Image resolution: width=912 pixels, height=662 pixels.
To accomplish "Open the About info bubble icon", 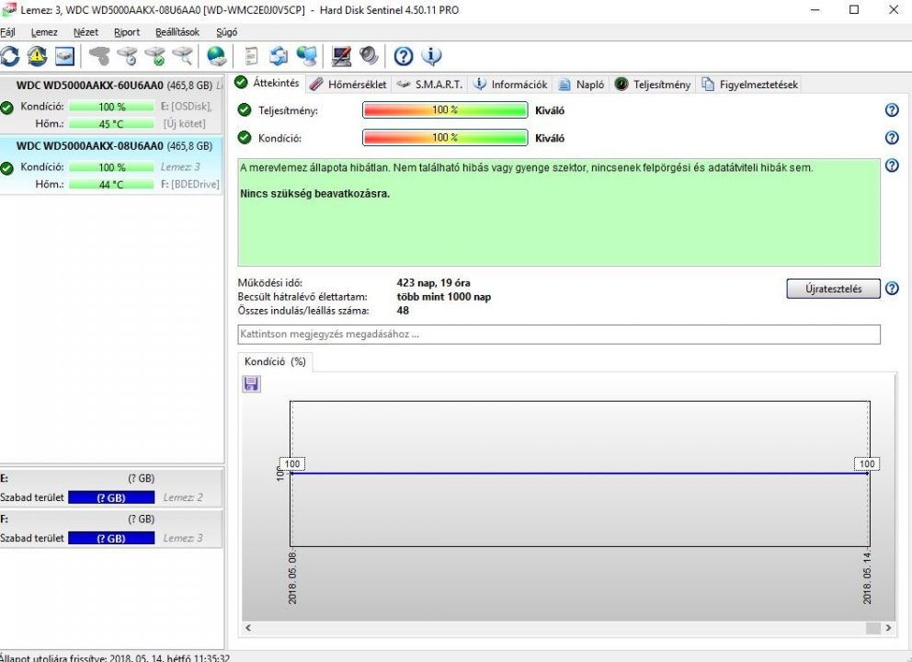I will [431, 56].
